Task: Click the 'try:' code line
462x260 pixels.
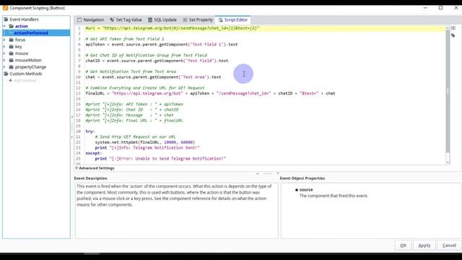Action: (90, 131)
